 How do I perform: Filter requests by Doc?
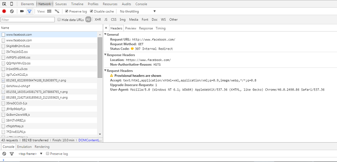coord(155,19)
